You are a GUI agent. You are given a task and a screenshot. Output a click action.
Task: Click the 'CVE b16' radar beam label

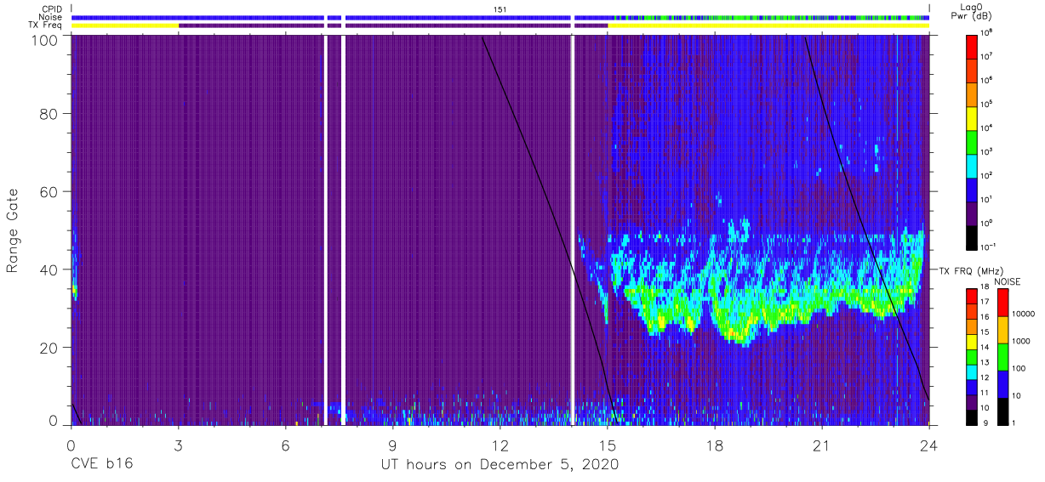coord(101,464)
